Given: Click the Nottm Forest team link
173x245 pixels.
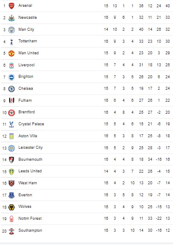Looking at the screenshot, I should click(30, 218).
